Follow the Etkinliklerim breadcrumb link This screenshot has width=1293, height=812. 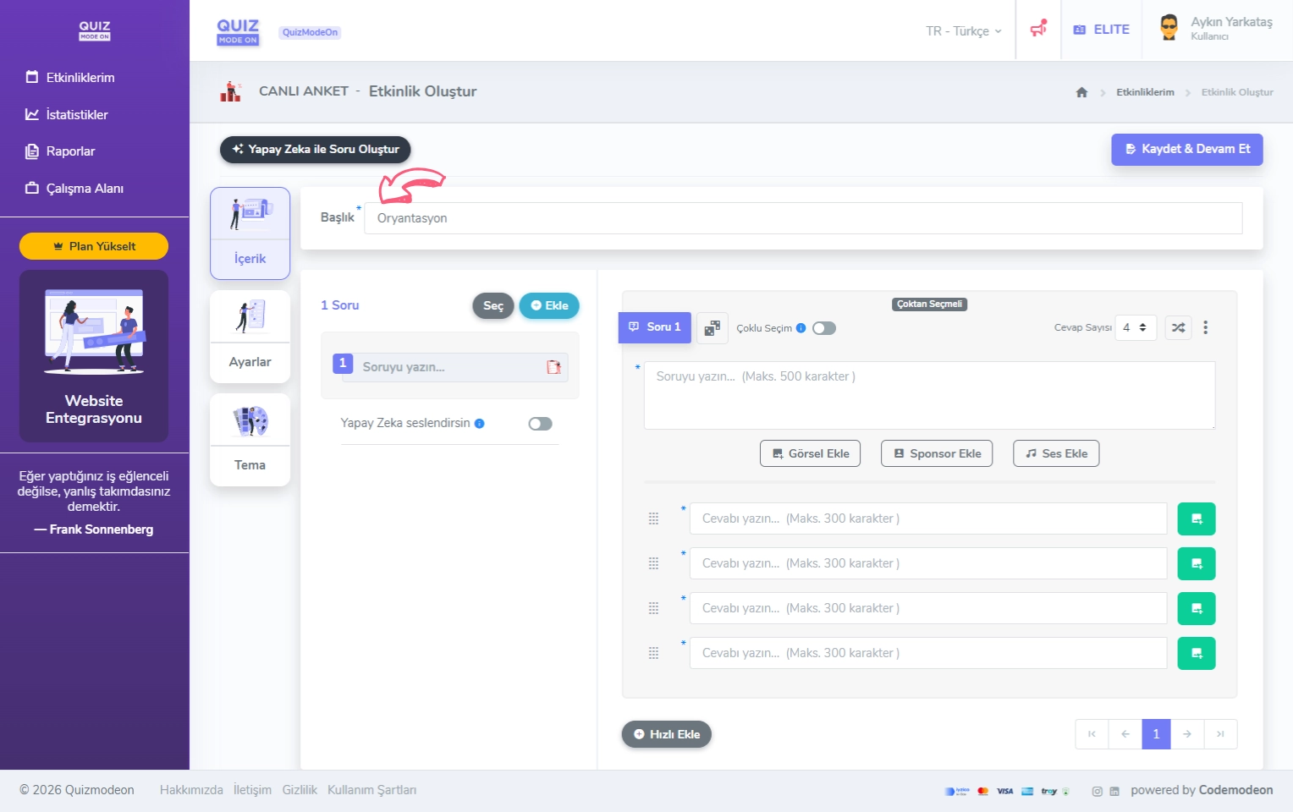click(x=1145, y=92)
